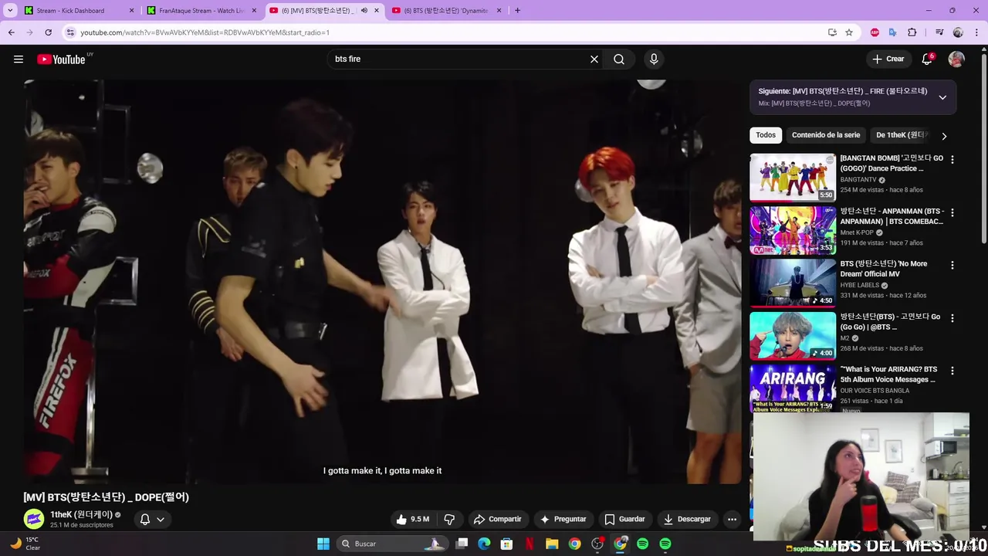Open the 1theK notification bell dropdown
988x556 pixels.
(x=152, y=519)
